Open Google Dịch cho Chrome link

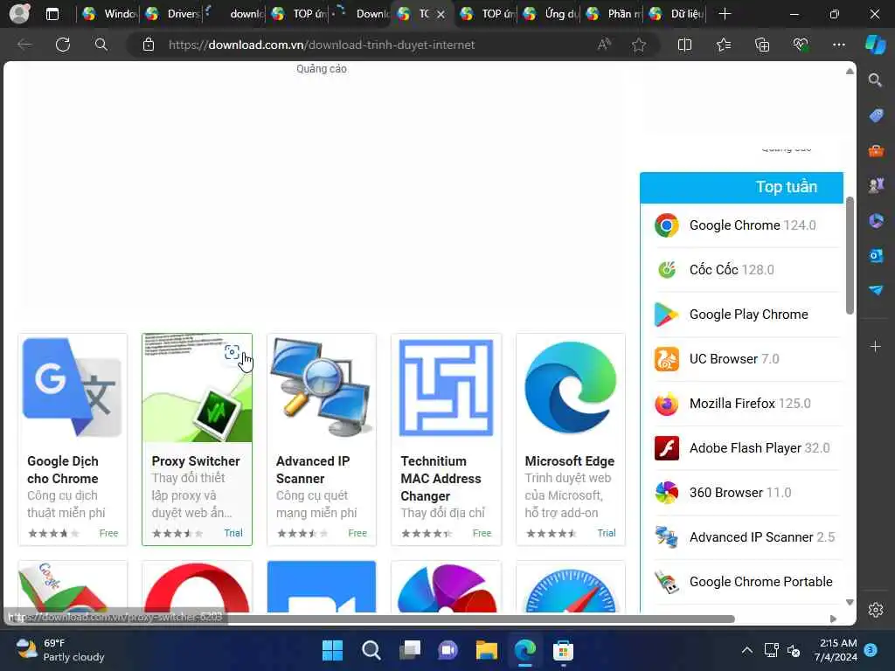click(63, 469)
